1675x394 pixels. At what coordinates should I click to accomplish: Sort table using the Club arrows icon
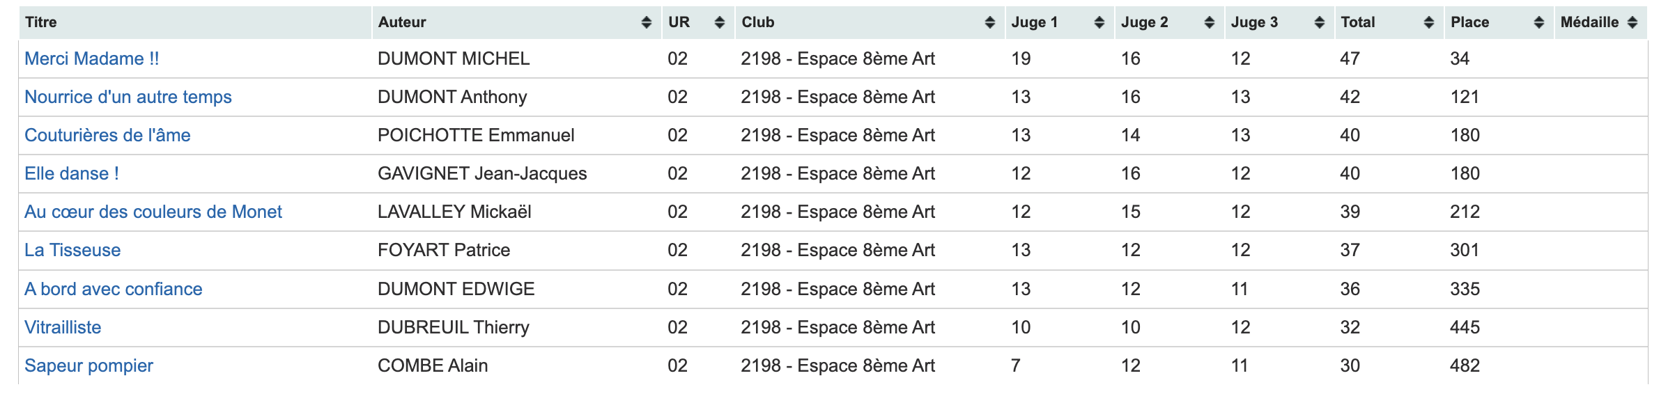click(989, 22)
